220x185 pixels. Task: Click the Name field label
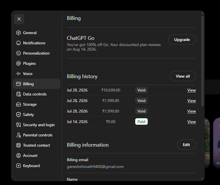pos(72,179)
